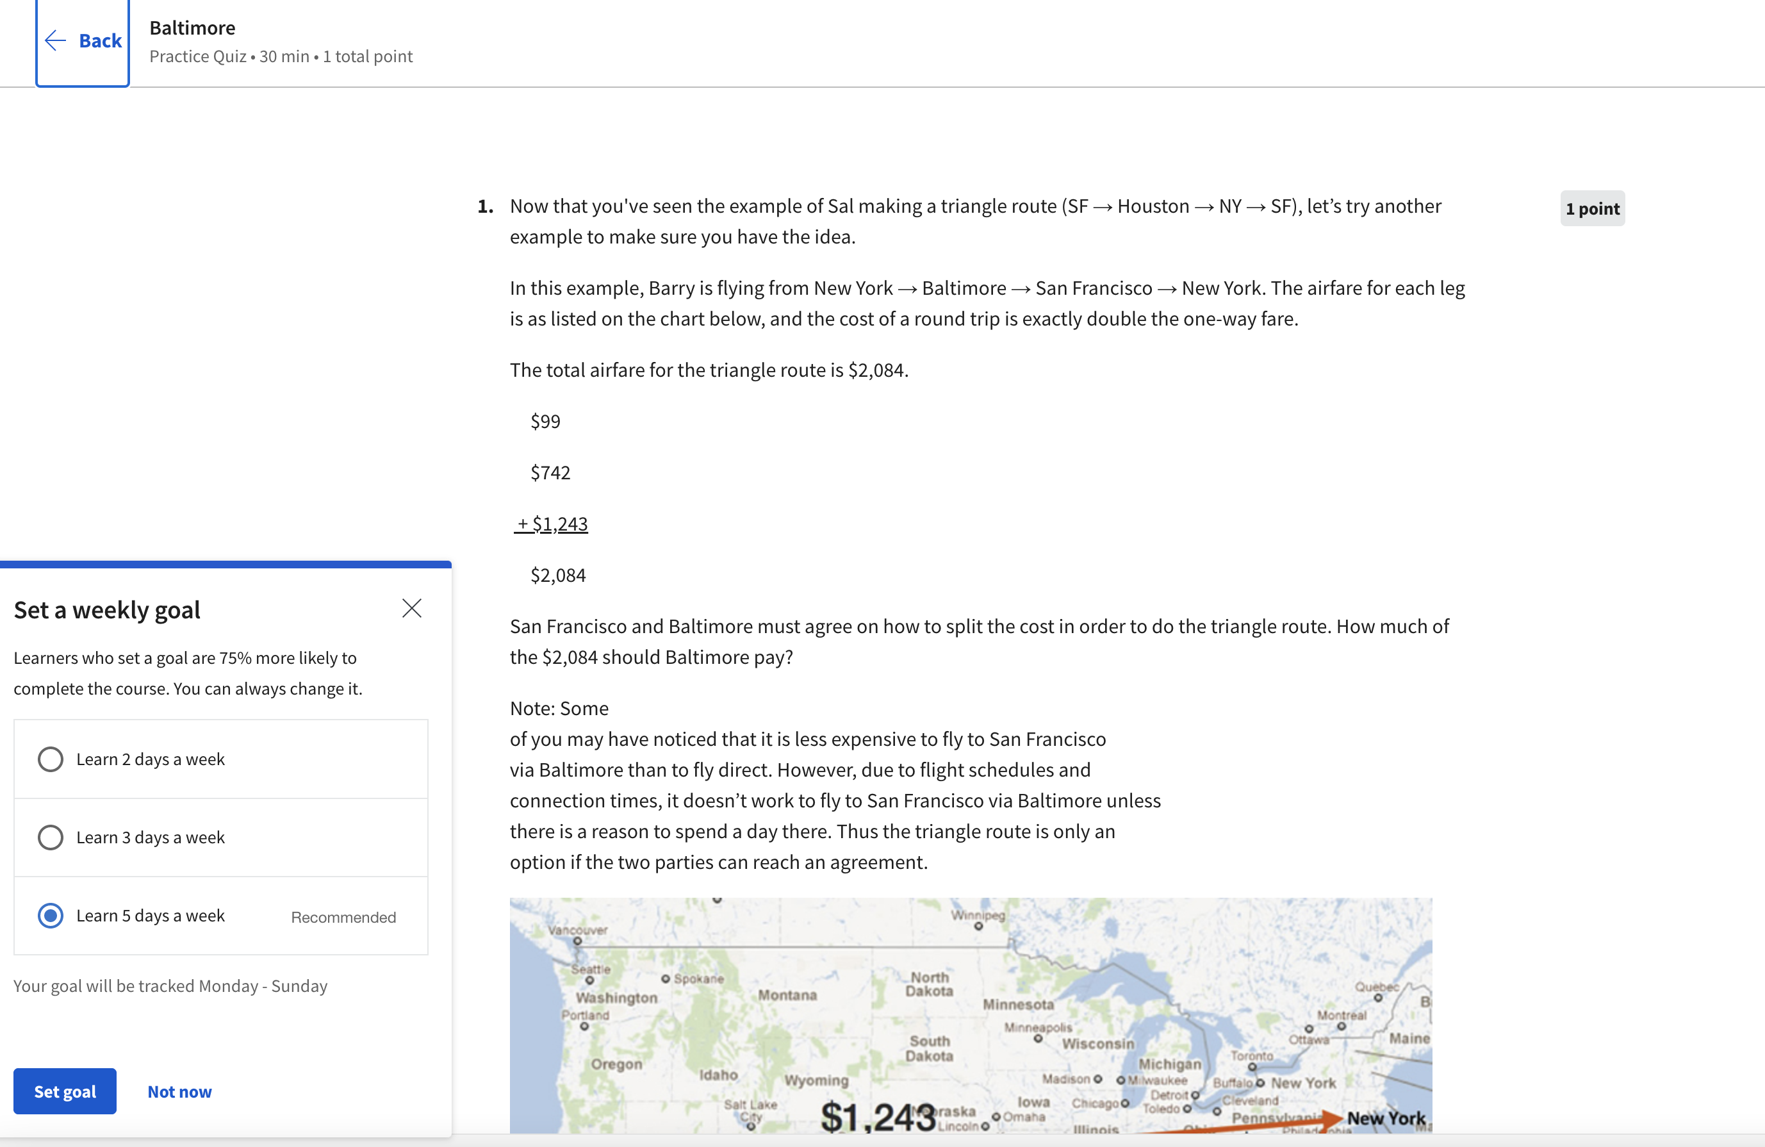Click the underlined + $1,243 text
The height and width of the screenshot is (1147, 1765).
pyautogui.click(x=552, y=524)
